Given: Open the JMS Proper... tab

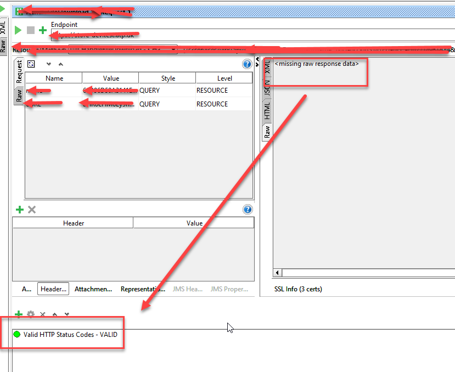Looking at the screenshot, I should [229, 289].
